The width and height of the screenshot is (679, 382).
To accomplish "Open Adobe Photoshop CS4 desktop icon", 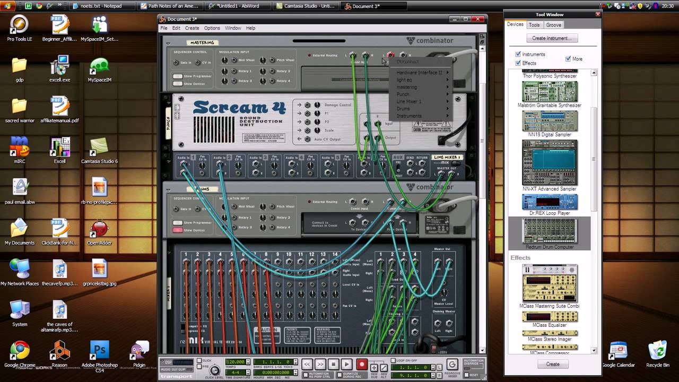I will (100, 357).
